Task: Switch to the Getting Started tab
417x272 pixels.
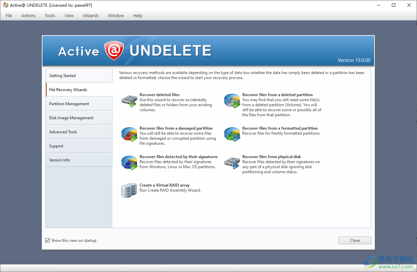Action: pyautogui.click(x=79, y=75)
